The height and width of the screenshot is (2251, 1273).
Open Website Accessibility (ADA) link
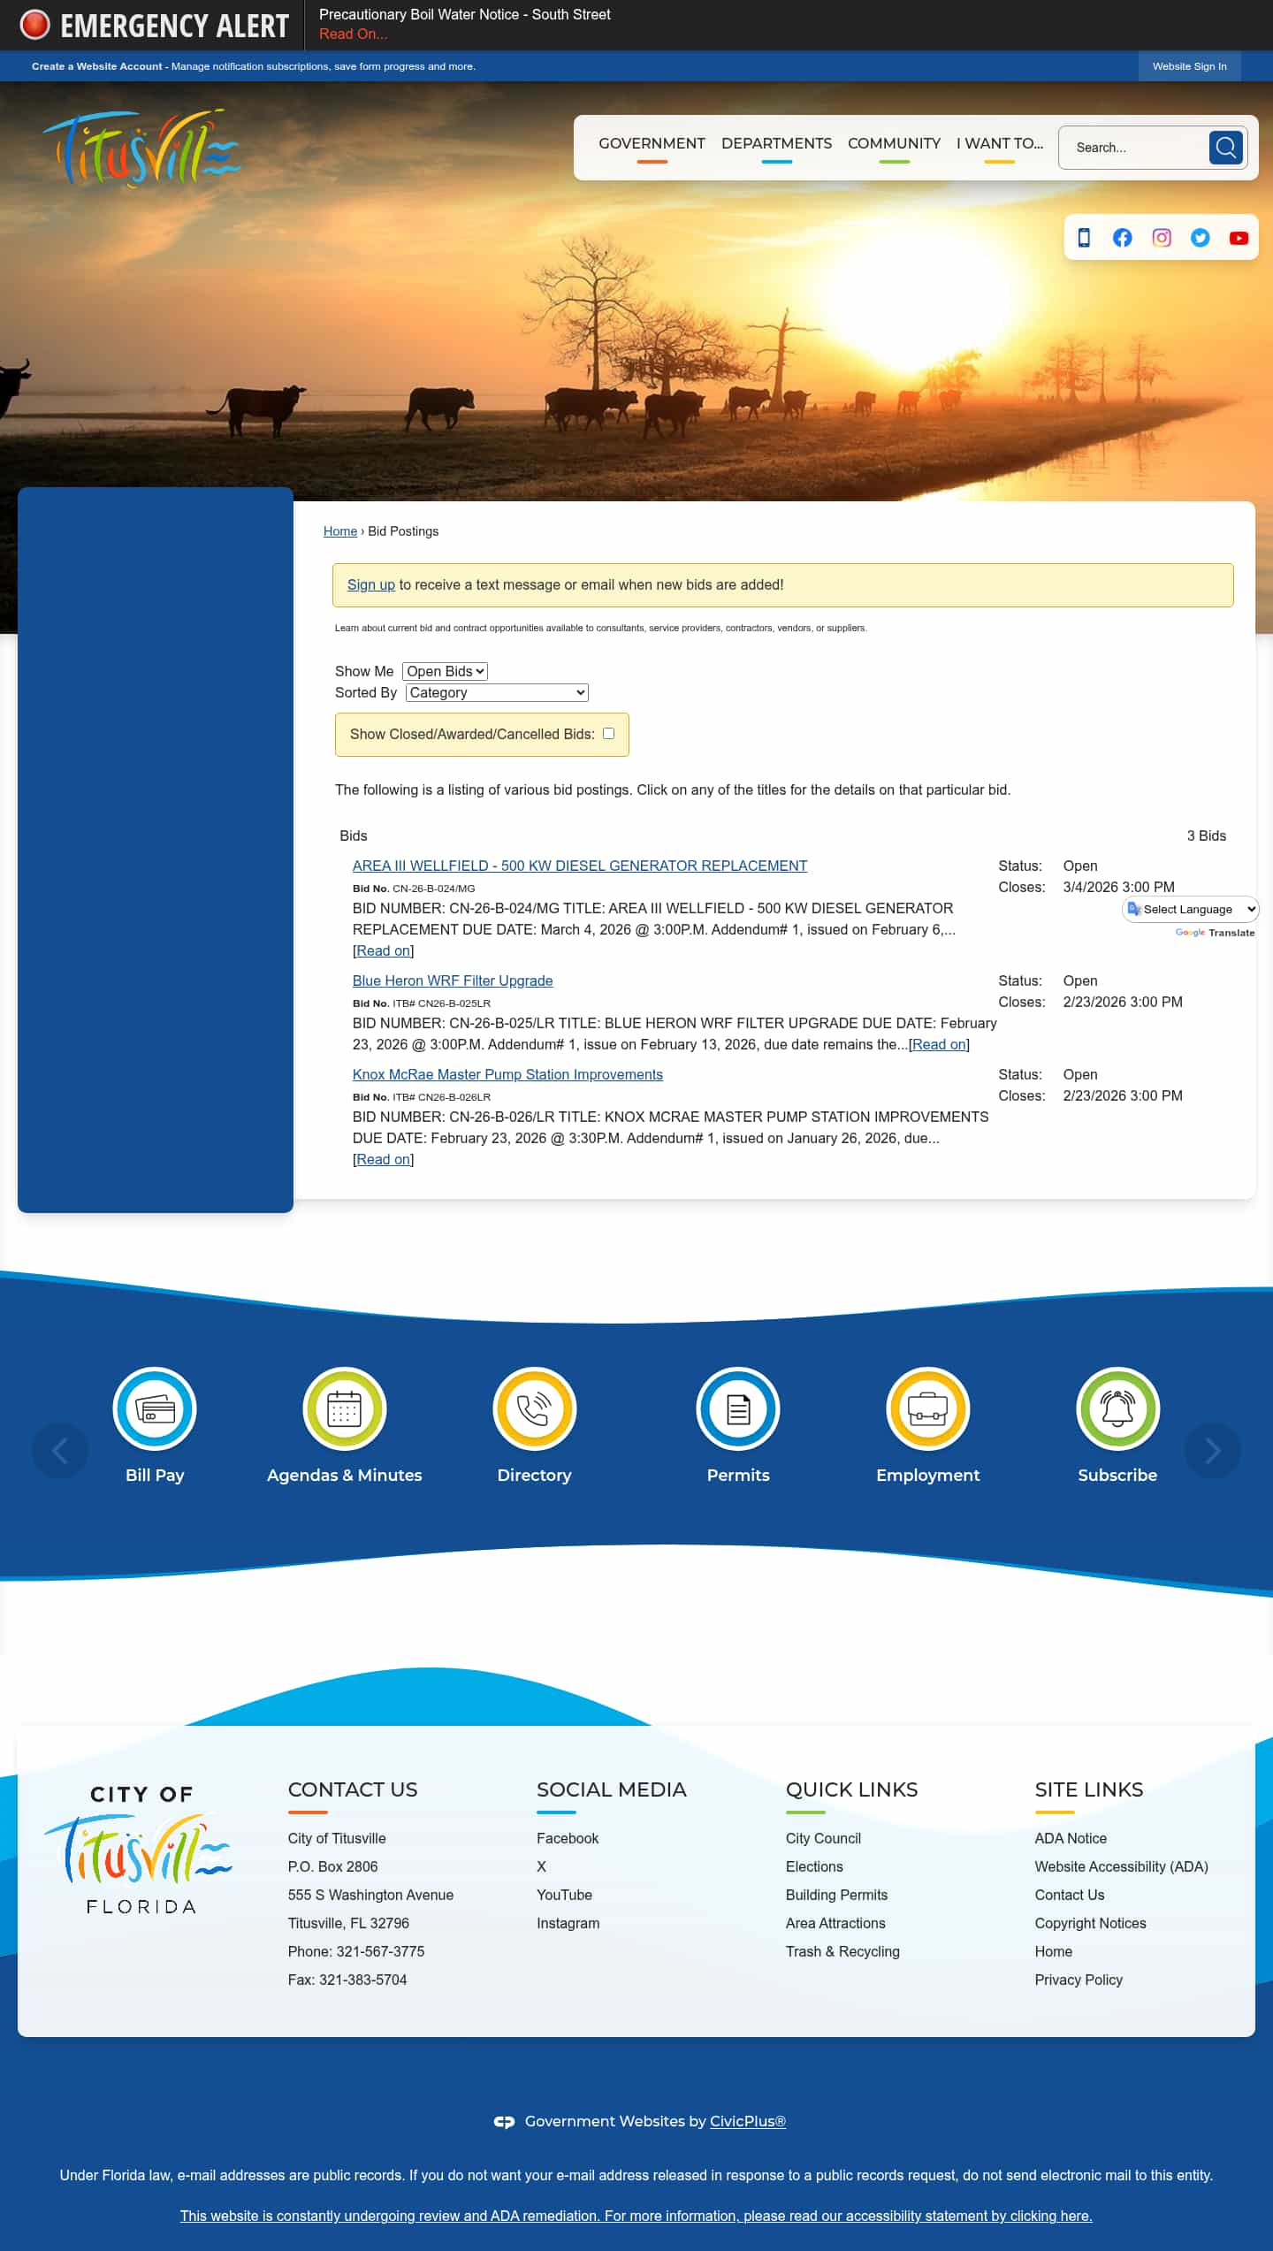pyautogui.click(x=1121, y=1866)
